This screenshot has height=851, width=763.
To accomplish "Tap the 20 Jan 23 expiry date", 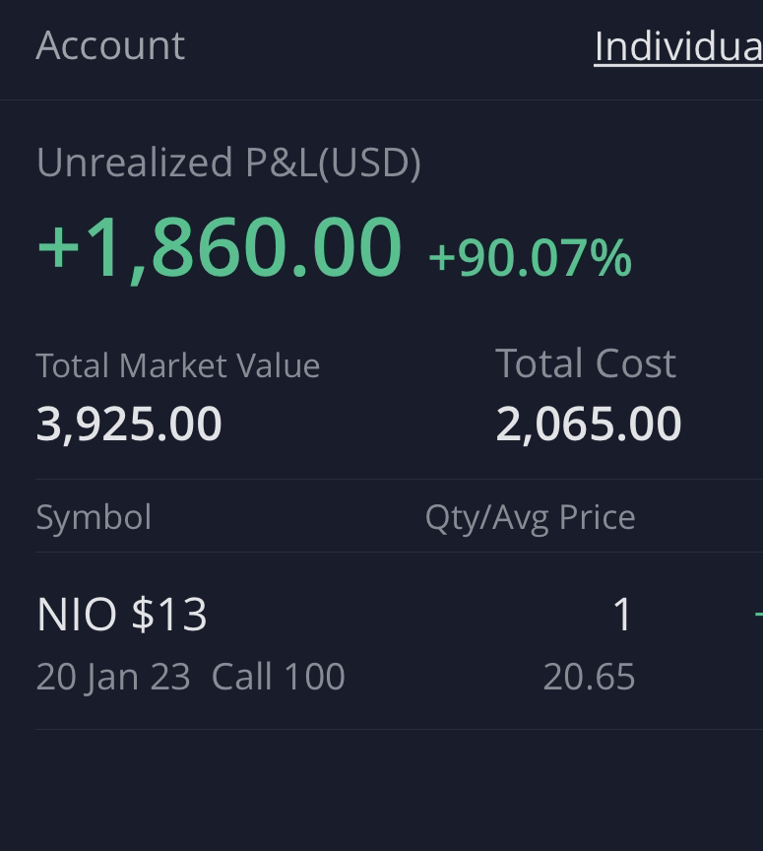I will coord(113,678).
